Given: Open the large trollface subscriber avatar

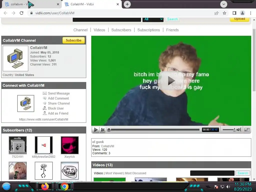Looking at the screenshot, I should (70, 171).
